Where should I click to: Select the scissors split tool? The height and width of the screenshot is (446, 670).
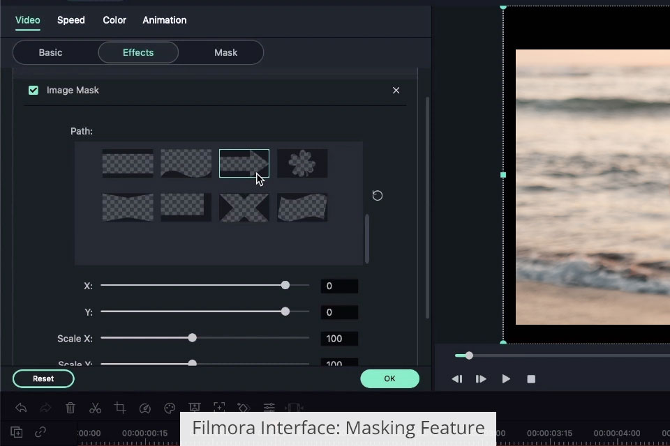pyautogui.click(x=96, y=408)
